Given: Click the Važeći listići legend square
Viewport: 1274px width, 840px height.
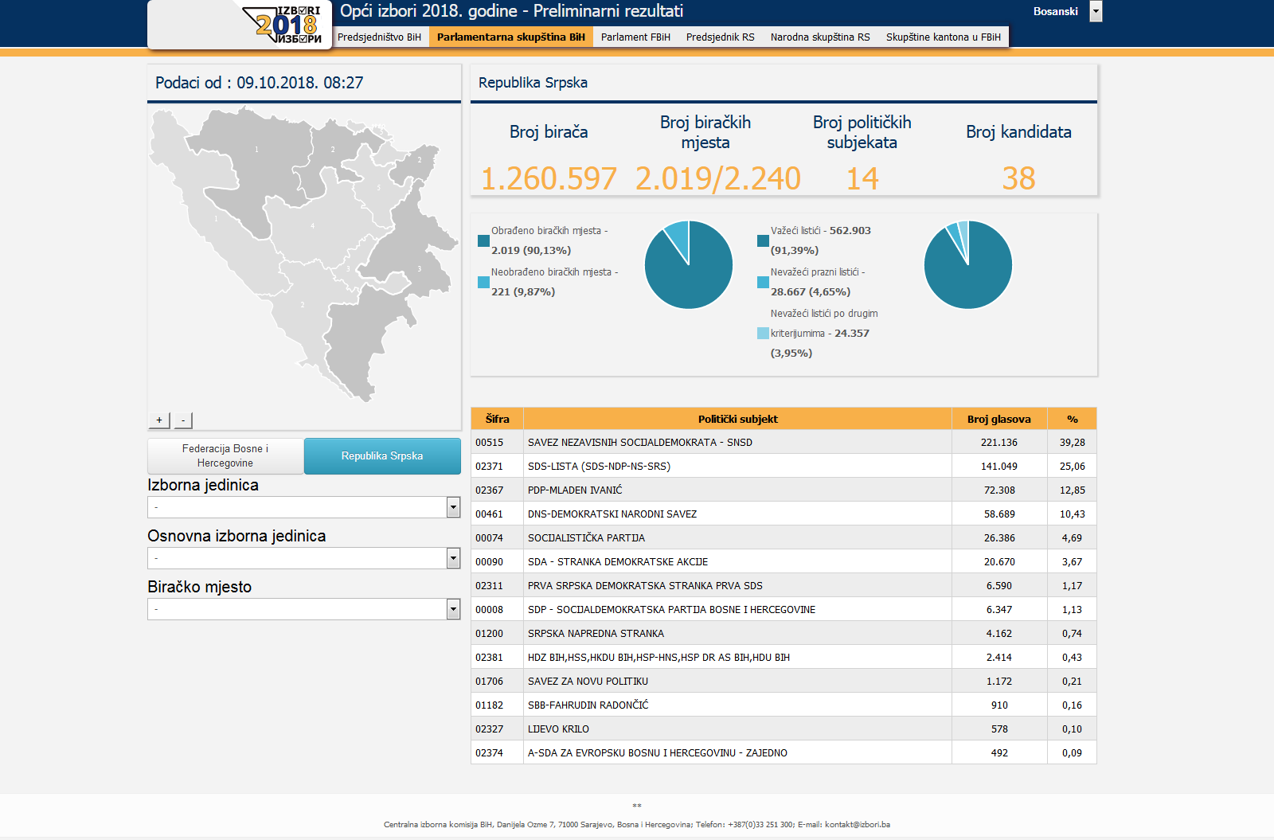Looking at the screenshot, I should pyautogui.click(x=763, y=240).
